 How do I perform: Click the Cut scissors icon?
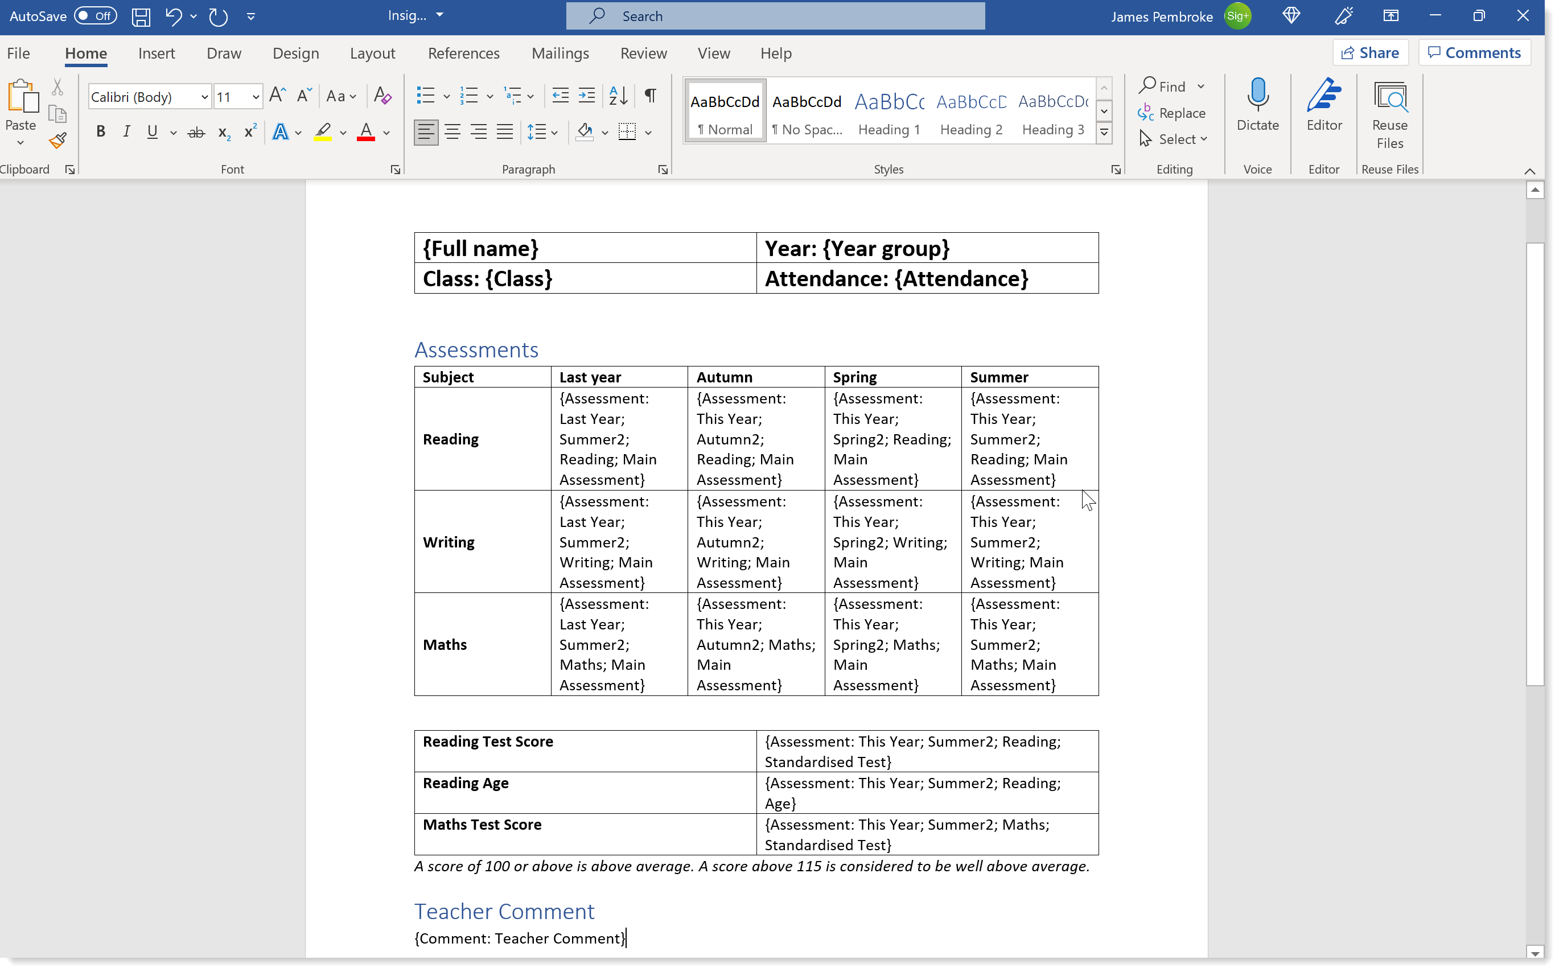click(x=57, y=87)
